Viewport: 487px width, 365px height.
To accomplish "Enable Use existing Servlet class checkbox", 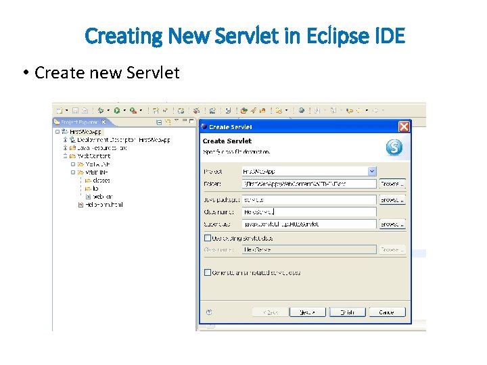I will point(208,238).
